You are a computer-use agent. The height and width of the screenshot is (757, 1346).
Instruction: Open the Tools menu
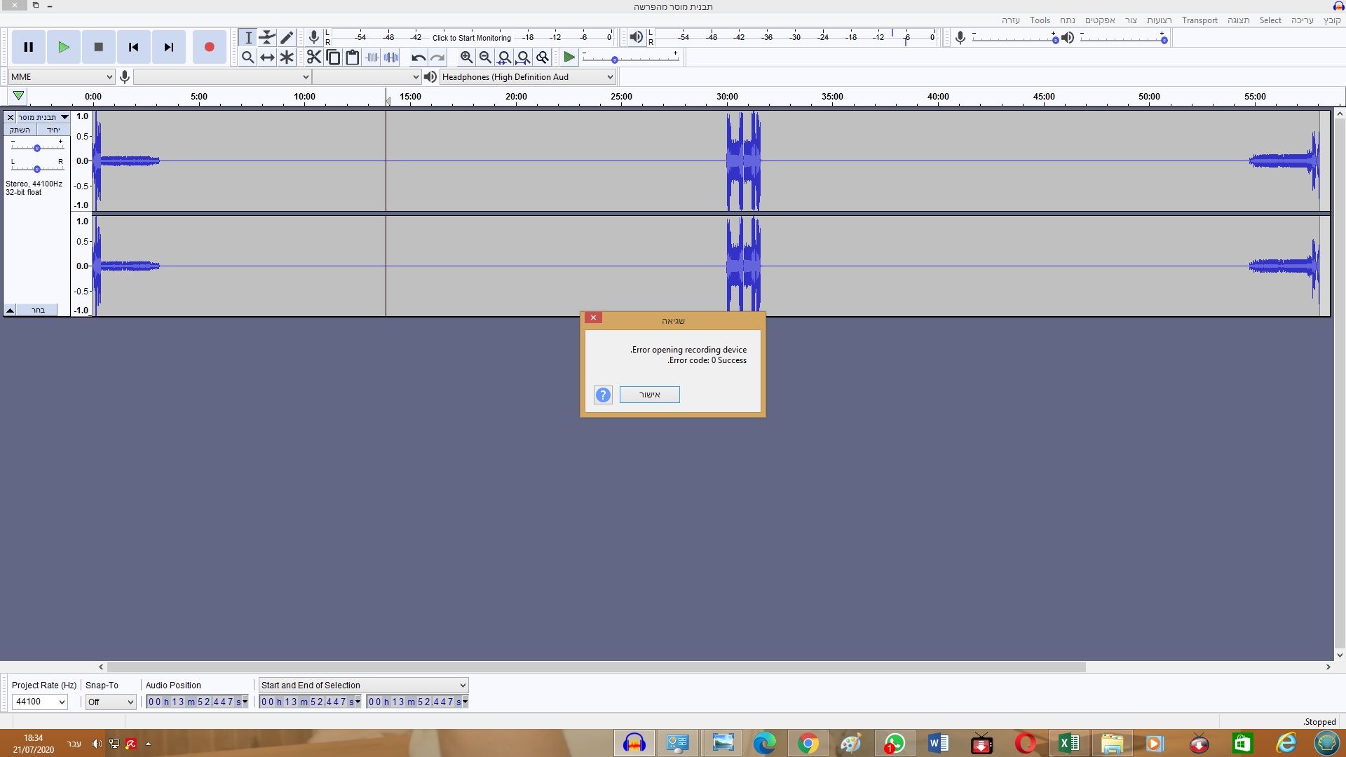click(1040, 20)
